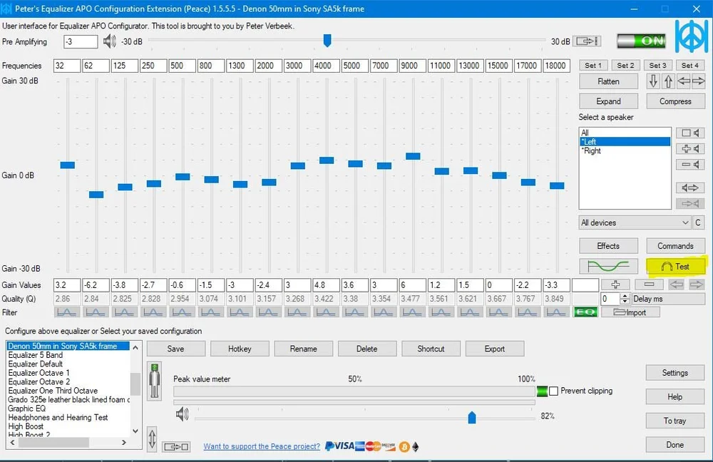Open the Commands button
The image size is (713, 462).
[675, 245]
